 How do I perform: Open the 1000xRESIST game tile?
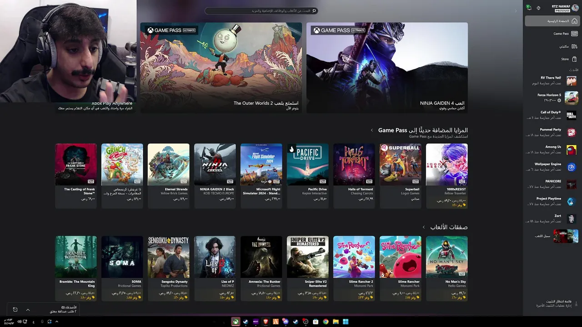pyautogui.click(x=447, y=176)
